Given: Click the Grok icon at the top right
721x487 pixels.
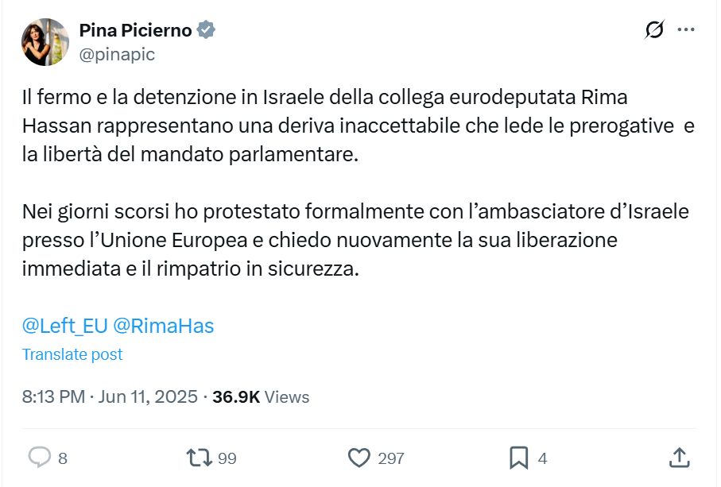Looking at the screenshot, I should (x=654, y=30).
